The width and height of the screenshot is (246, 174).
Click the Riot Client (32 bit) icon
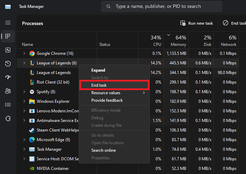pos(32,82)
